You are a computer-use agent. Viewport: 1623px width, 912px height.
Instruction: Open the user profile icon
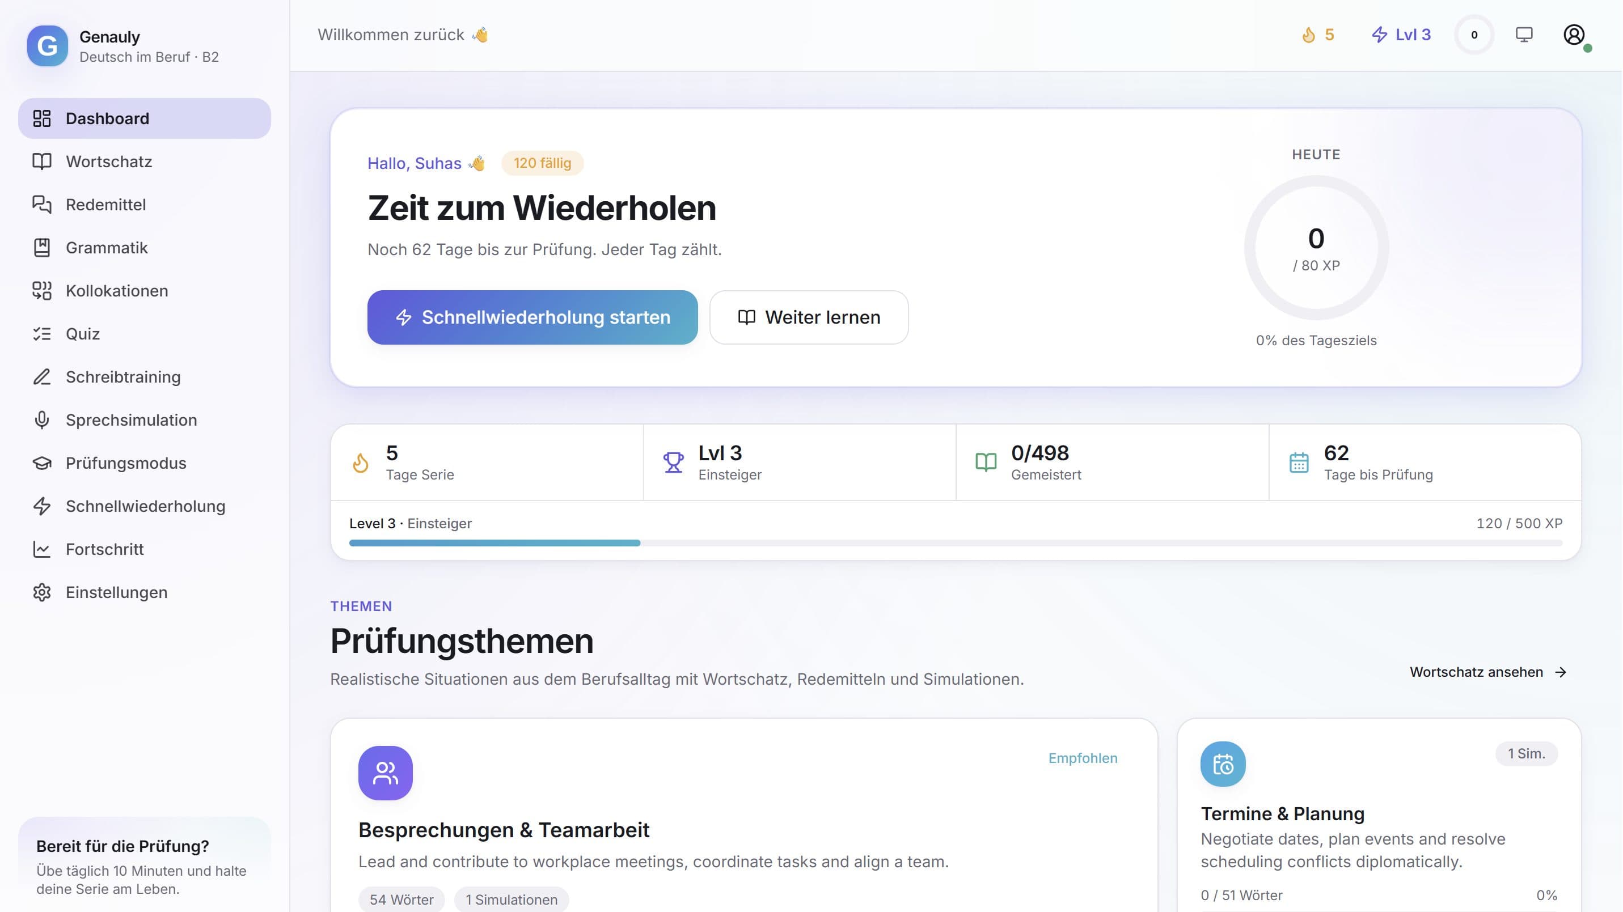[x=1574, y=35]
